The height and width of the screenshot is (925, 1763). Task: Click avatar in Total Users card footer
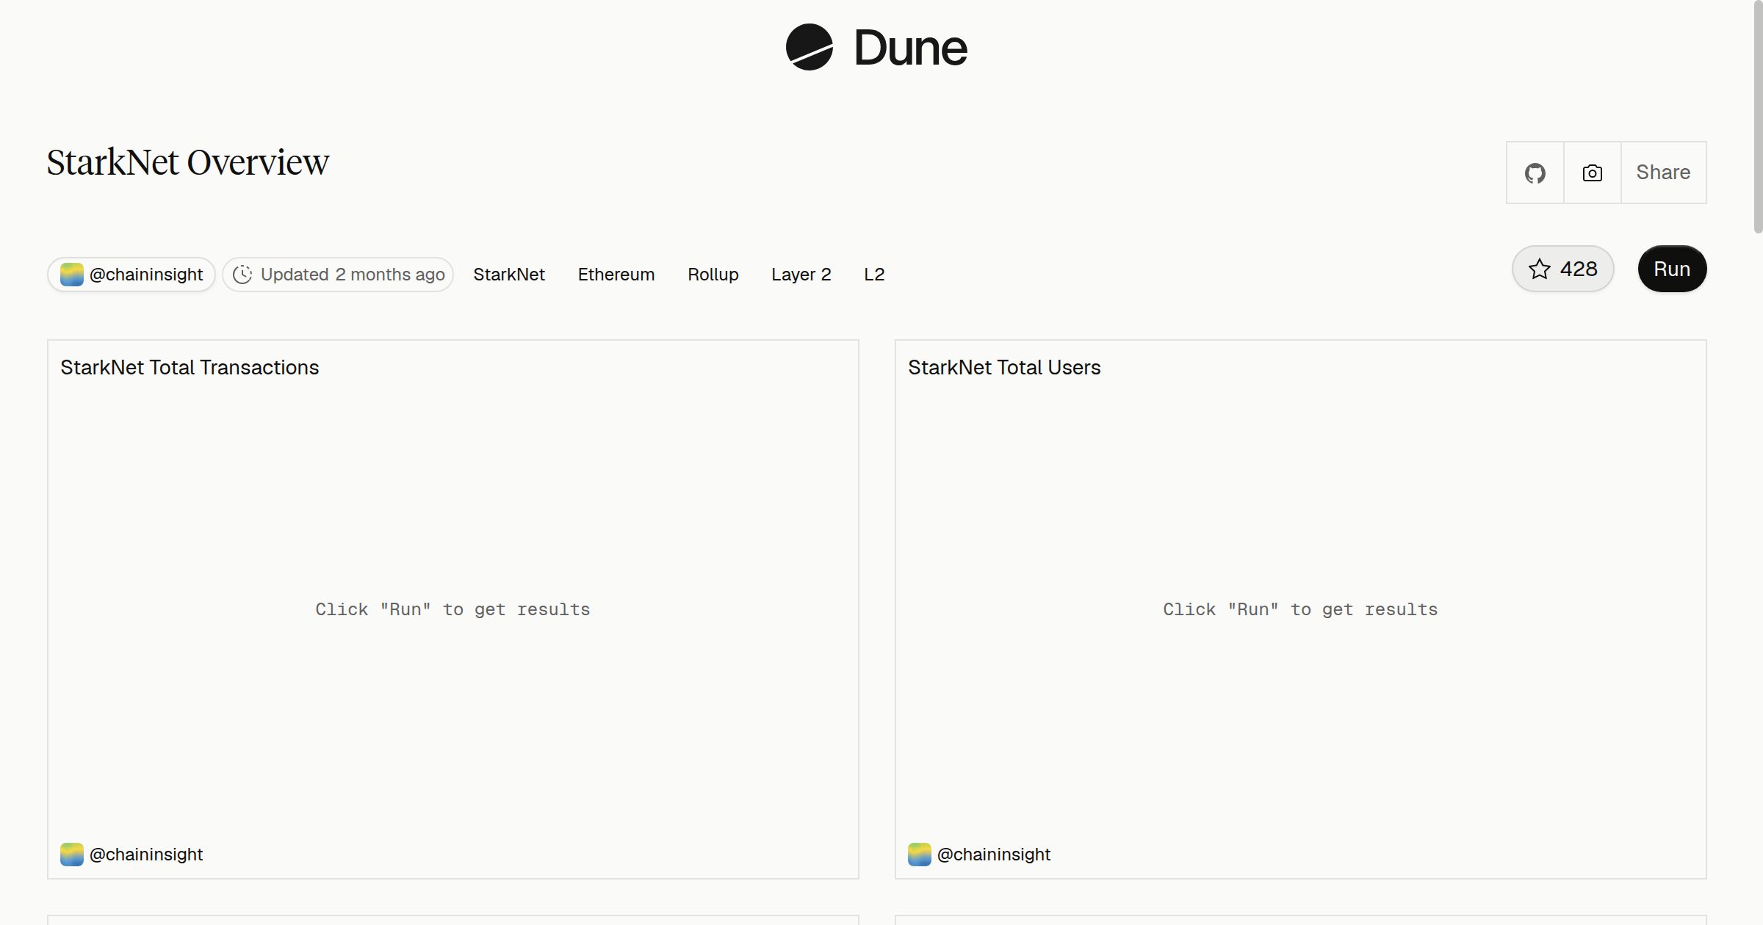pos(920,855)
